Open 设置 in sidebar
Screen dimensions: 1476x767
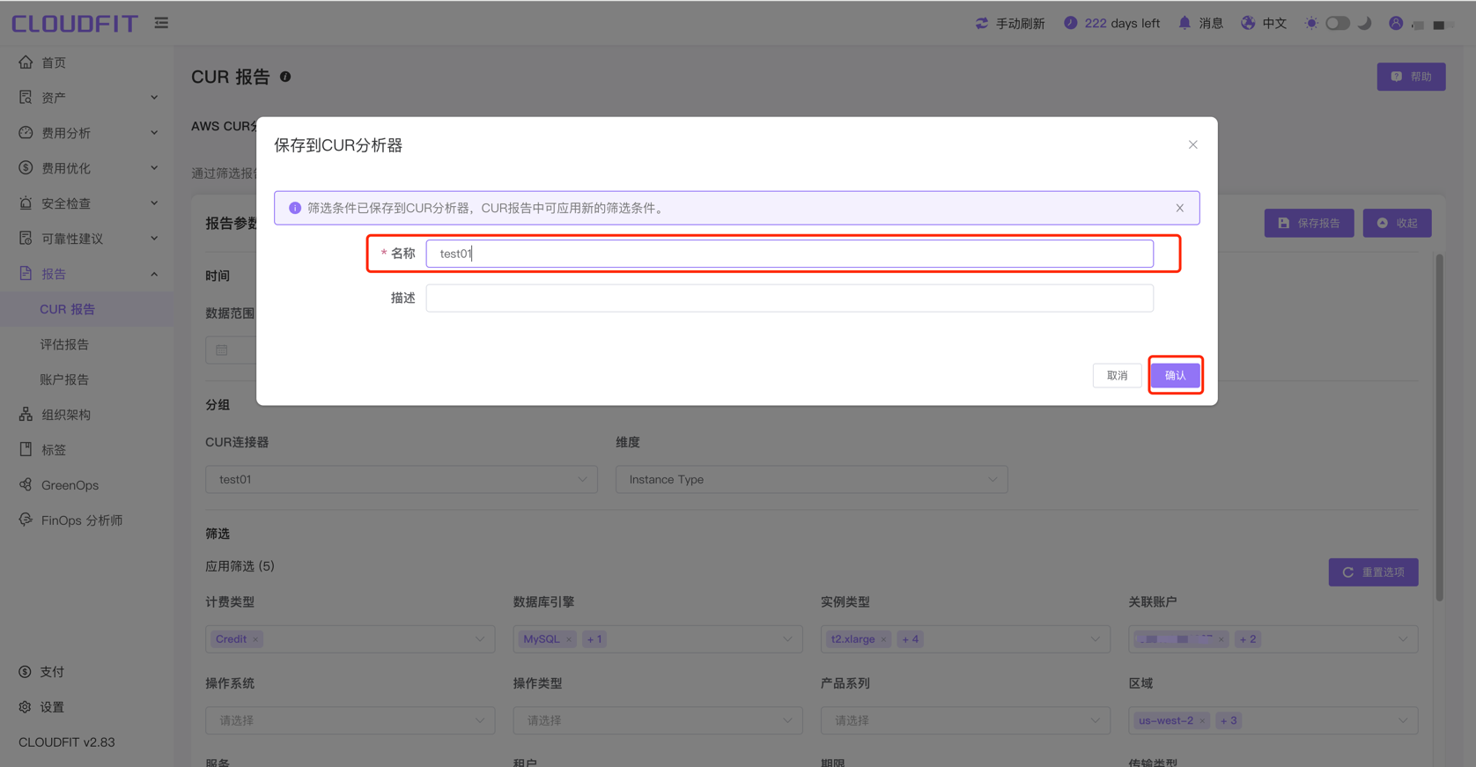pos(86,707)
